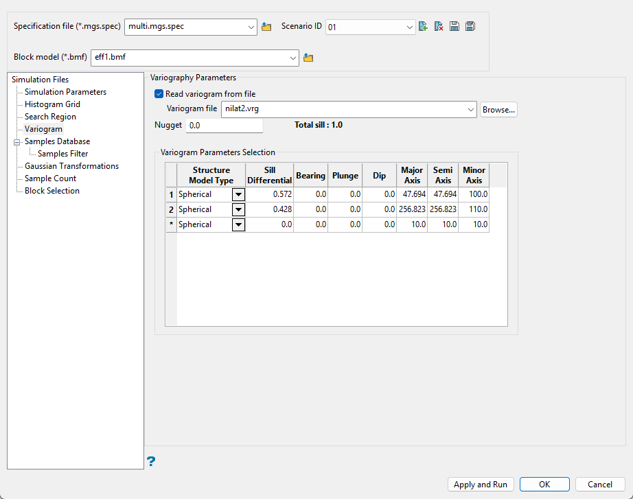The image size is (633, 499).
Task: Open row 2 Structure Model Type dropdown
Action: (238, 209)
